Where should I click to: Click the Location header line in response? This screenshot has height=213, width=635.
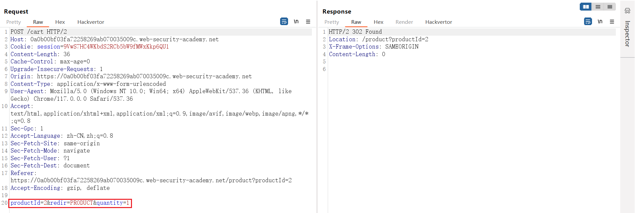coord(378,39)
